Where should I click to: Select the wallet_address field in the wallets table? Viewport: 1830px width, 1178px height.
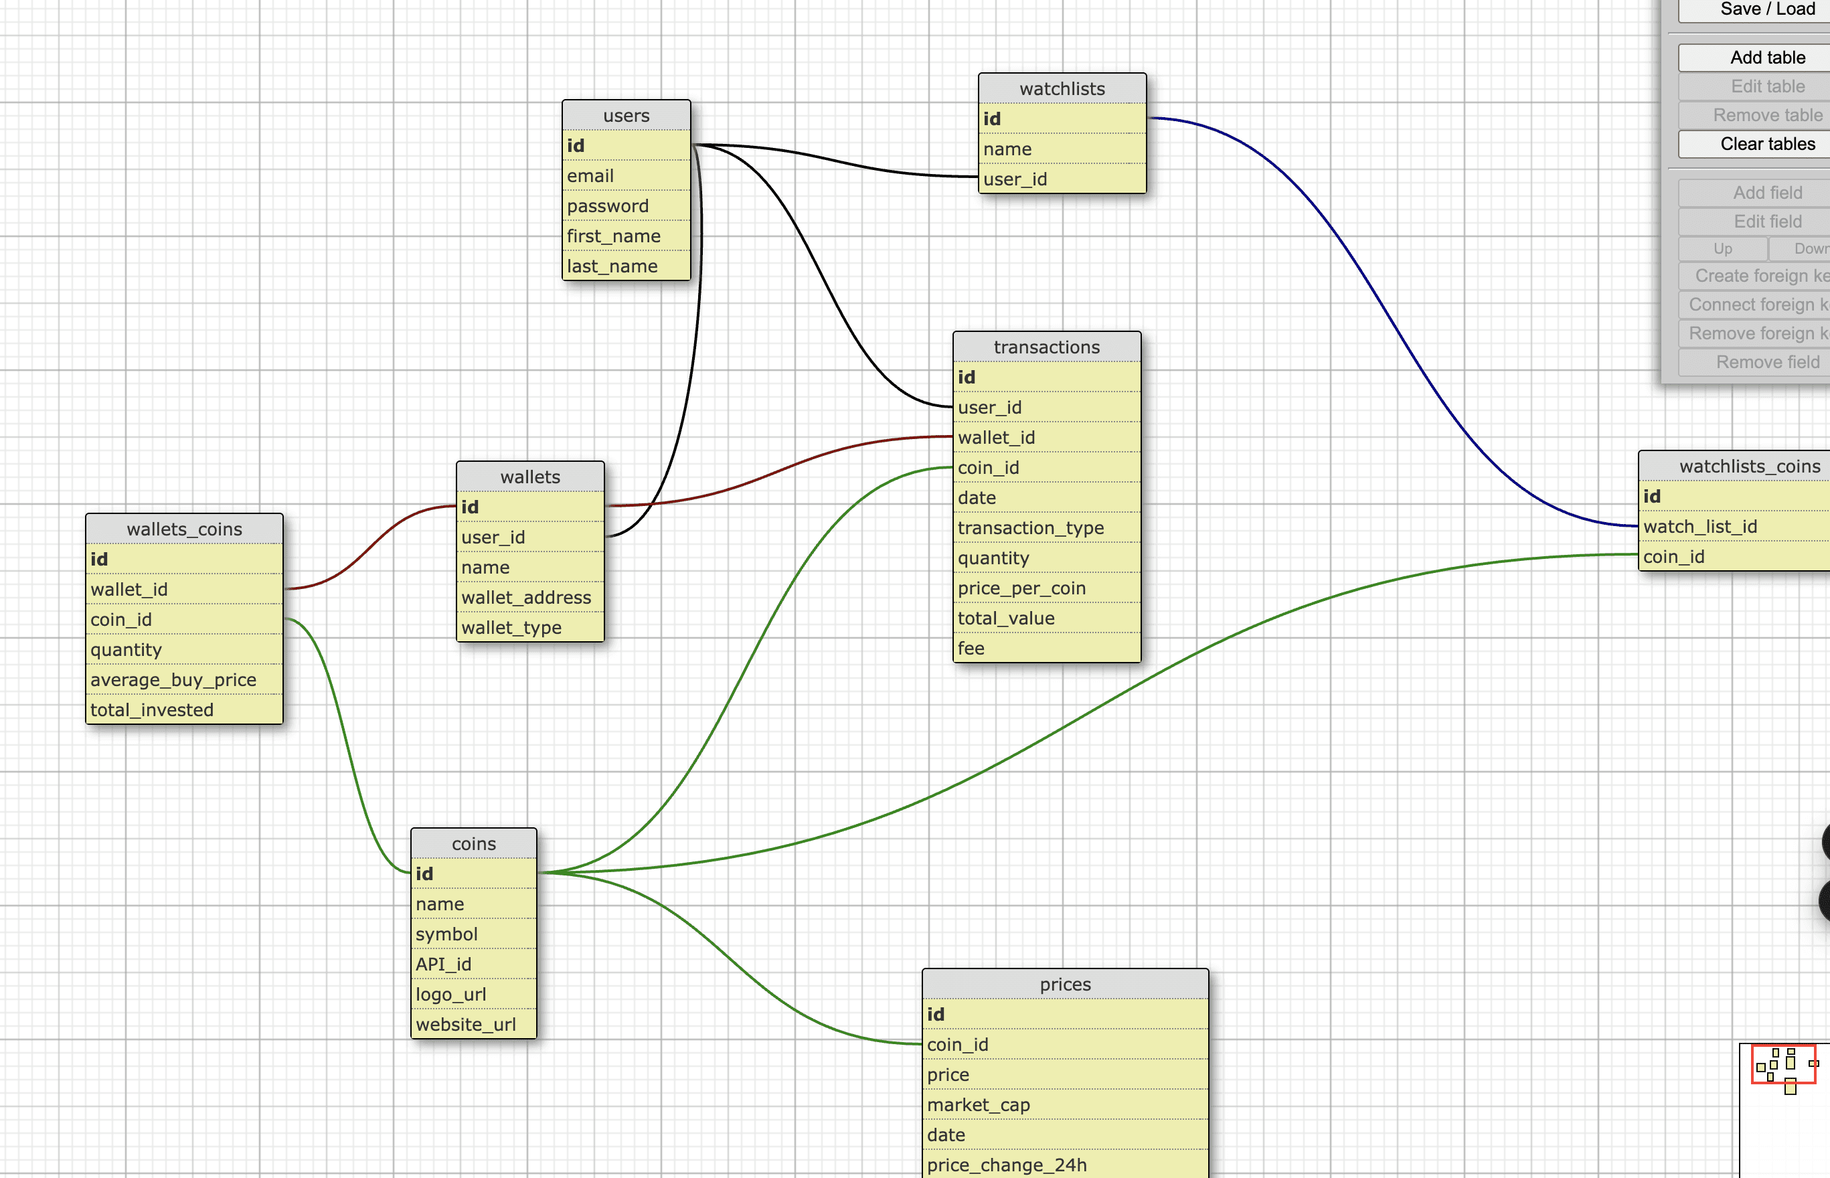coord(527,598)
